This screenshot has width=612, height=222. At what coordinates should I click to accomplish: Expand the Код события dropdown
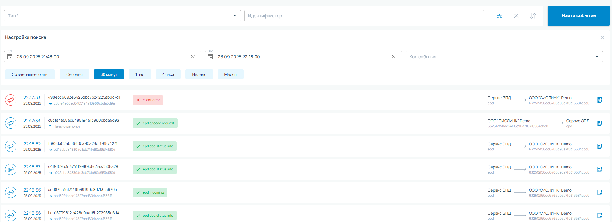(x=504, y=57)
